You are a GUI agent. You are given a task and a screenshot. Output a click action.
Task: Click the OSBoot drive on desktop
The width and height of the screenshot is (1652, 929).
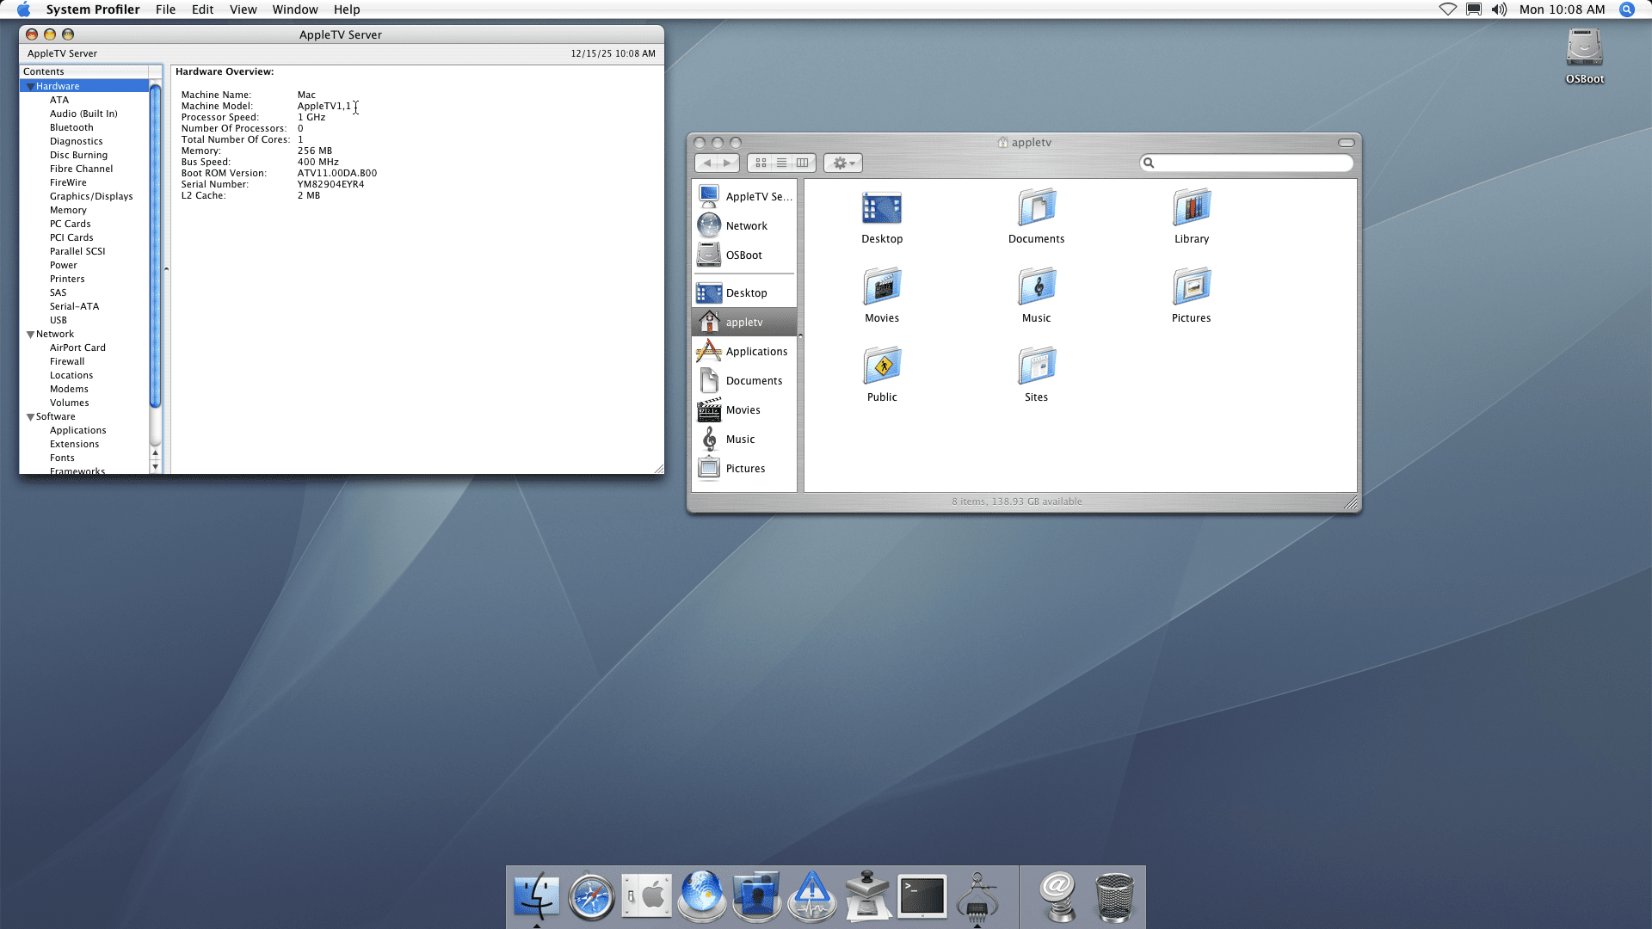coord(1583,50)
